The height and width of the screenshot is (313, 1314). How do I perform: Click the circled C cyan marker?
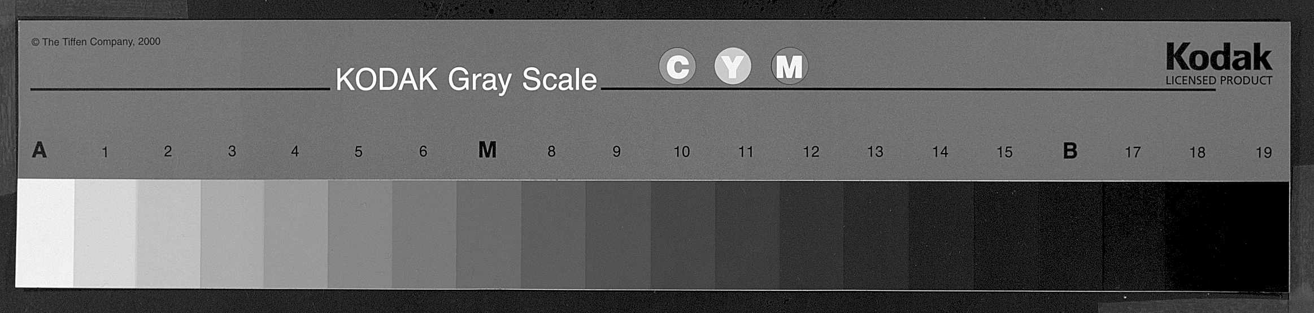677,67
